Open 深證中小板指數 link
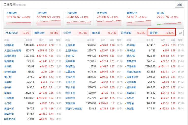Viewport: 188px width, 125px height. tap(74, 109)
